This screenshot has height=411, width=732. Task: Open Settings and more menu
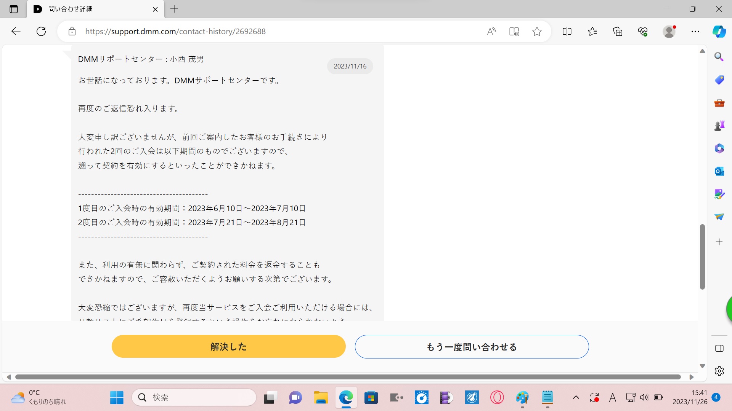tap(695, 32)
